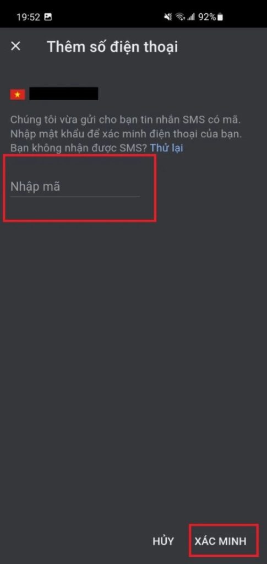Tap the Thêm số điện thoại title
267x564 pixels.
(x=112, y=47)
